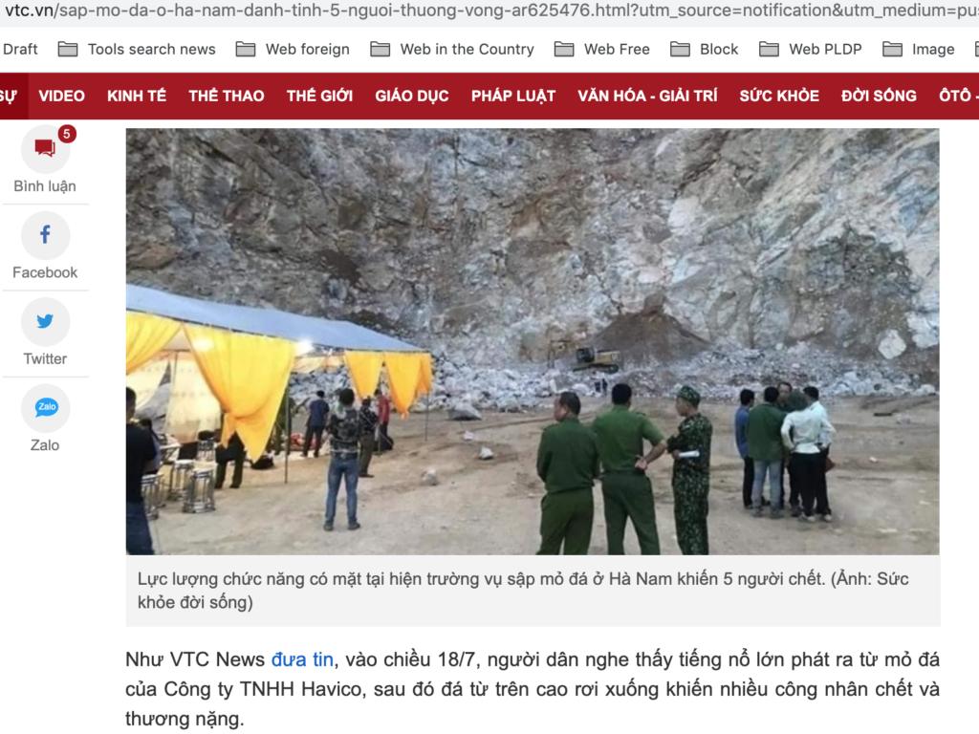979x734 pixels.
Task: Open the Web in the Country folder
Action: 452,50
